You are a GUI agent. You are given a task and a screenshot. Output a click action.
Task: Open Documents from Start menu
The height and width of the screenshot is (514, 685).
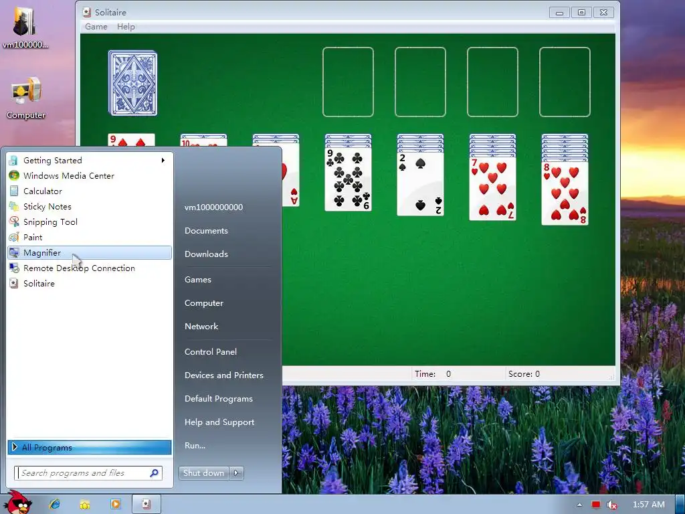click(206, 231)
